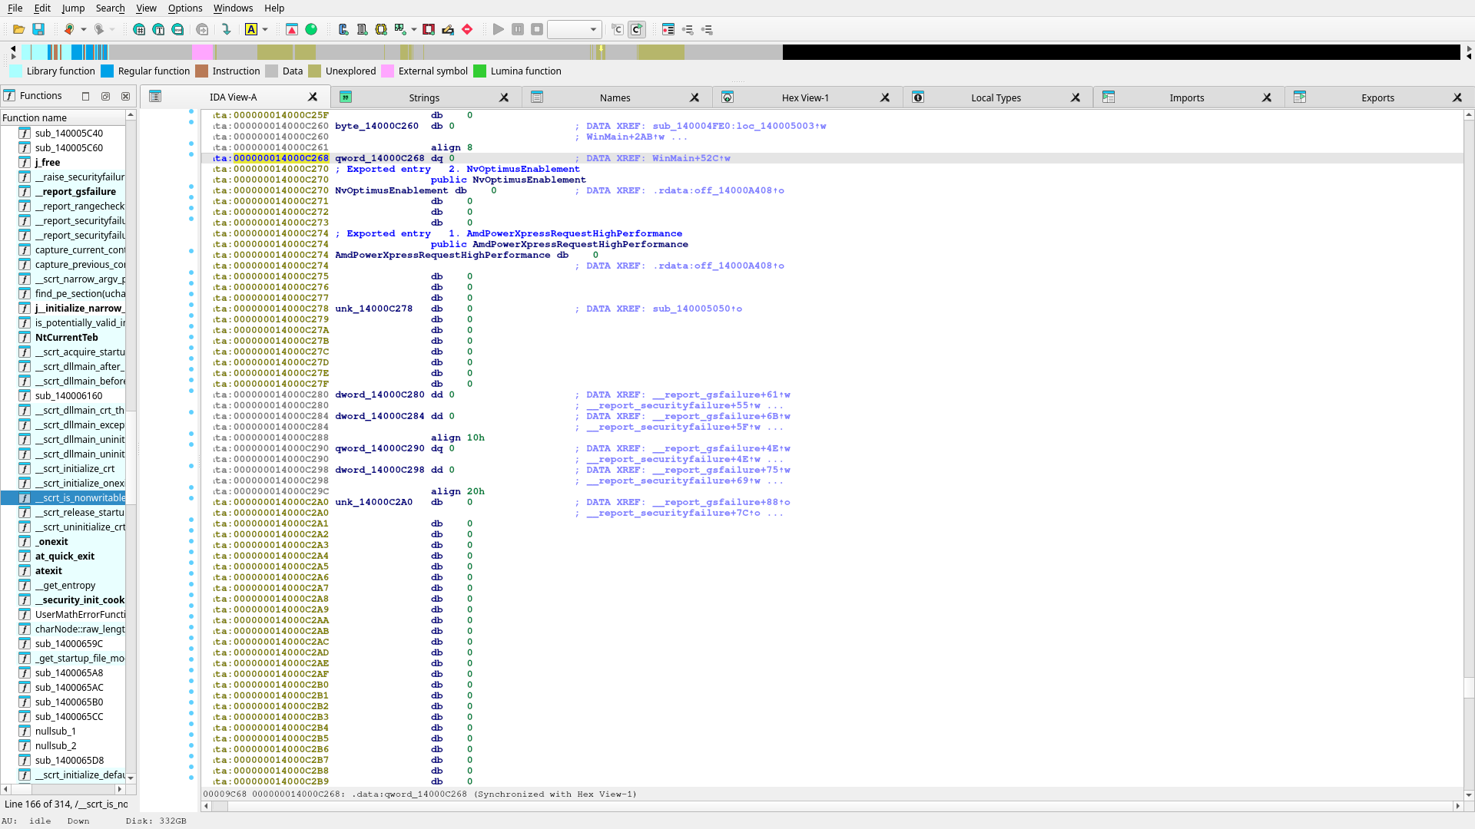
Task: Switch to the Imports tab
Action: pyautogui.click(x=1186, y=97)
